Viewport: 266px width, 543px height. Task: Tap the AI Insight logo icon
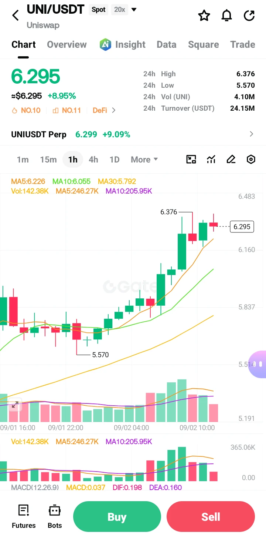coord(105,44)
